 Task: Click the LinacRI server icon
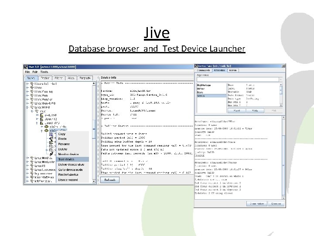pyautogui.click(x=32, y=166)
